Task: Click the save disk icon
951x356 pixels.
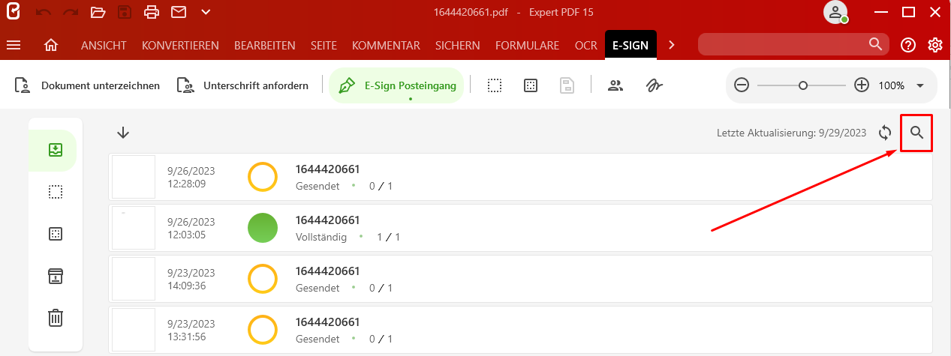Action: (x=125, y=12)
